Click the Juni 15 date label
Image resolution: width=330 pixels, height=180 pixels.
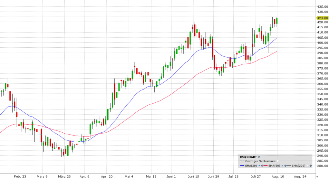click(193, 176)
